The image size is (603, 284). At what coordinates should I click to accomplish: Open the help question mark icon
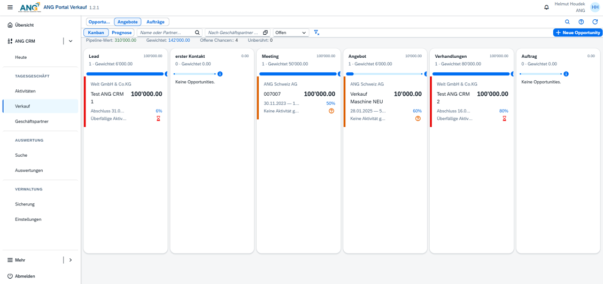581,22
